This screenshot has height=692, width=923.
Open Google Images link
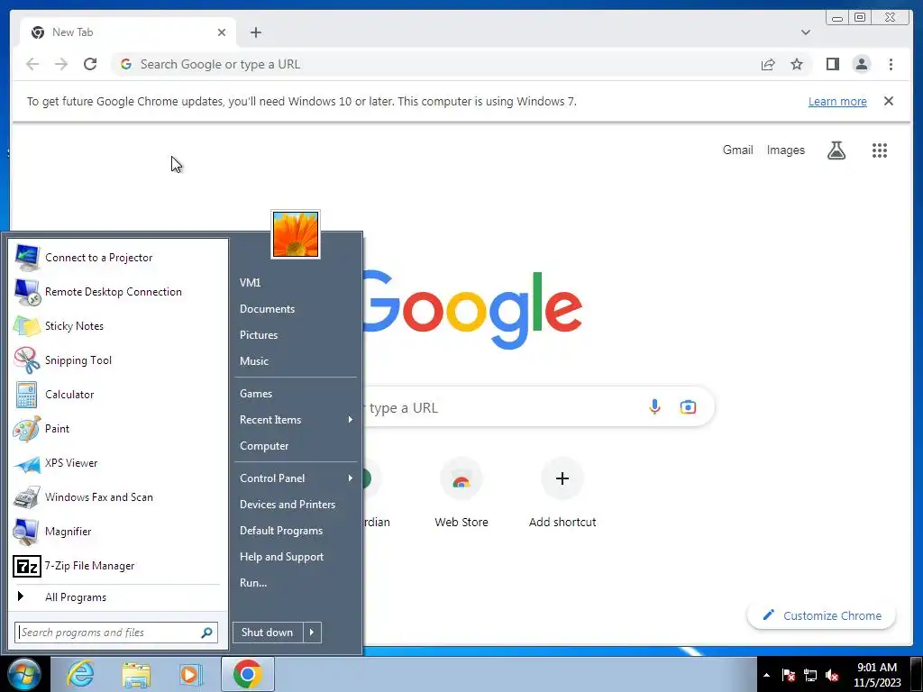pyautogui.click(x=785, y=150)
